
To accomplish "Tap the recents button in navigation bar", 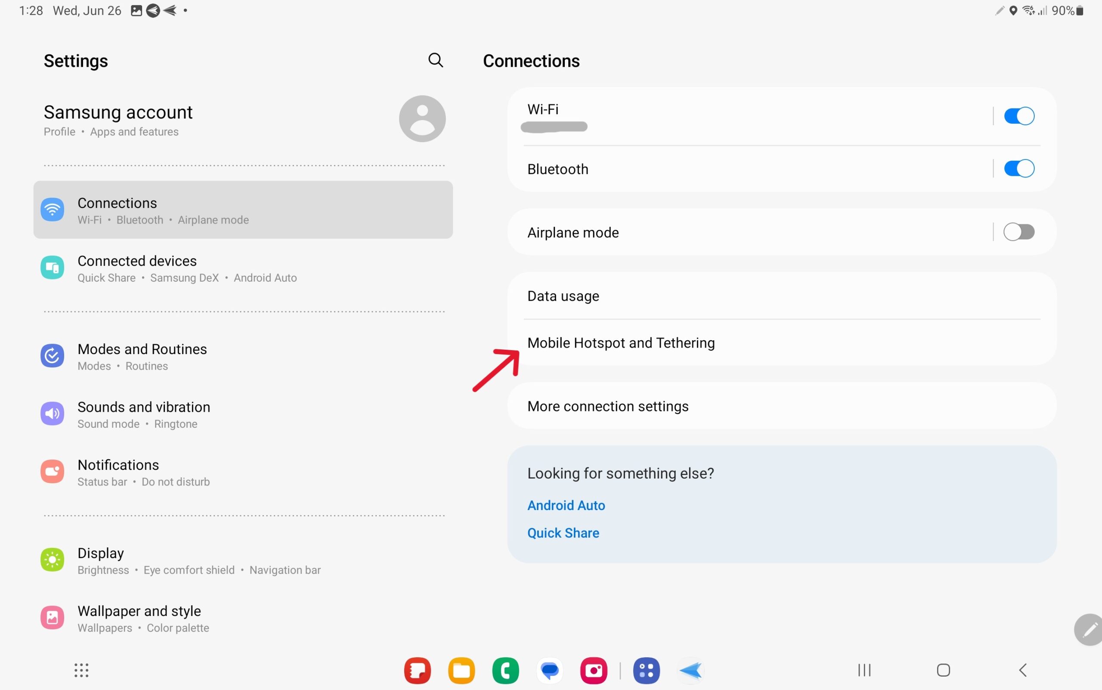I will pos(864,670).
